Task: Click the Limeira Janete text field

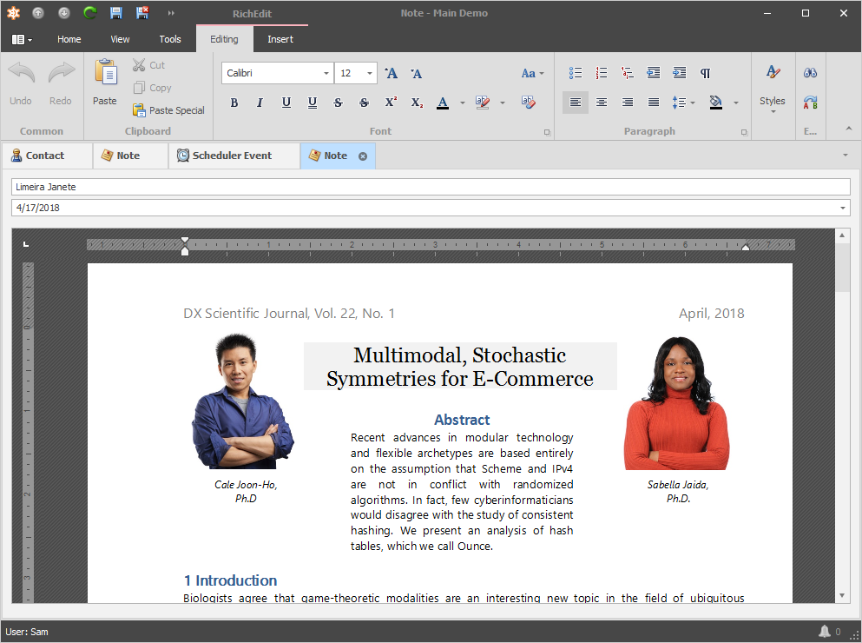Action: click(x=431, y=187)
